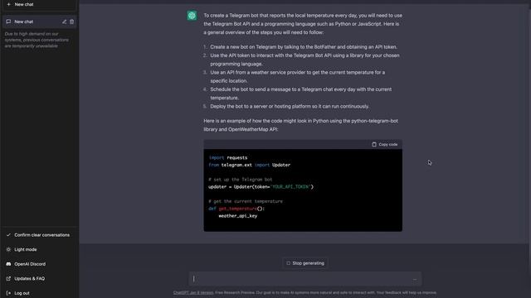Click the checkmark icon beside Confirm clear
The image size is (531, 298).
pyautogui.click(x=8, y=235)
